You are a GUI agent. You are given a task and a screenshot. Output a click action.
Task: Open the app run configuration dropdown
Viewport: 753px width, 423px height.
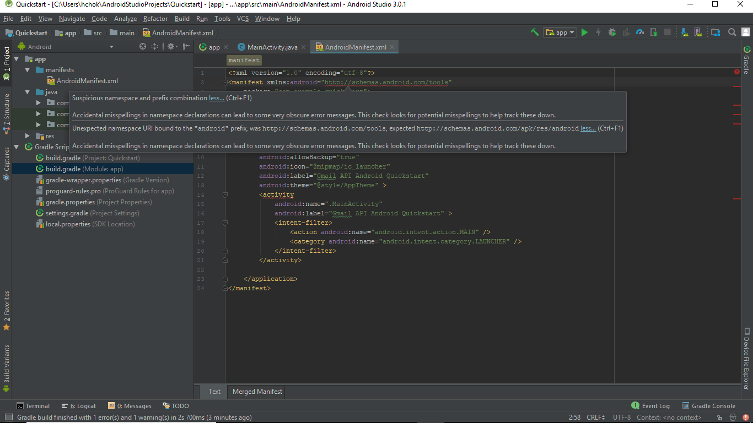point(560,32)
